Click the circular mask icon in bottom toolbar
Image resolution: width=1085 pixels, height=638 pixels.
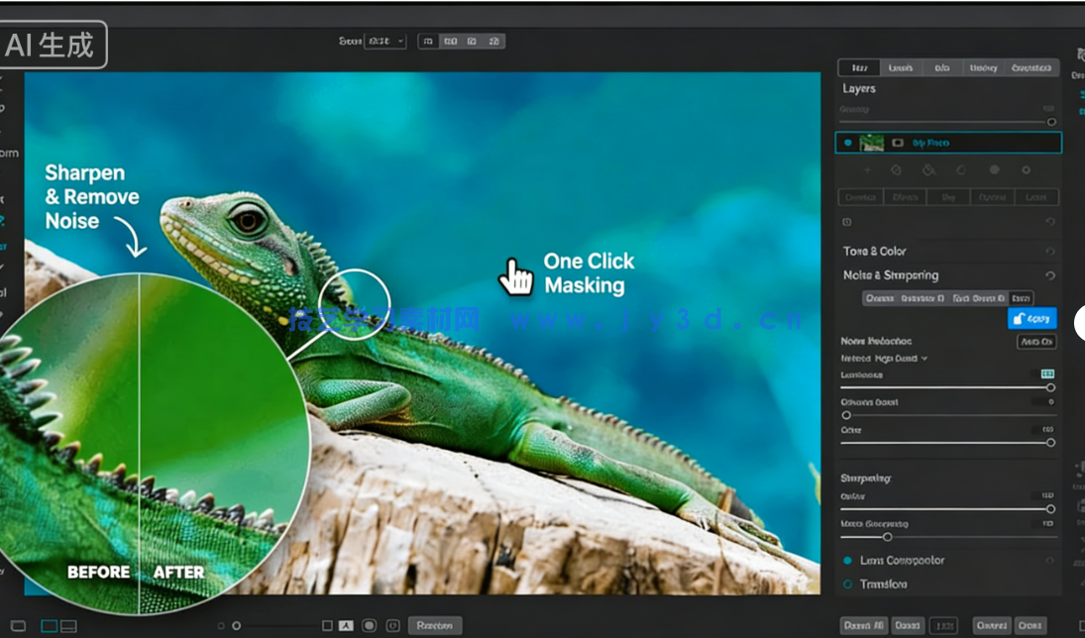[369, 626]
